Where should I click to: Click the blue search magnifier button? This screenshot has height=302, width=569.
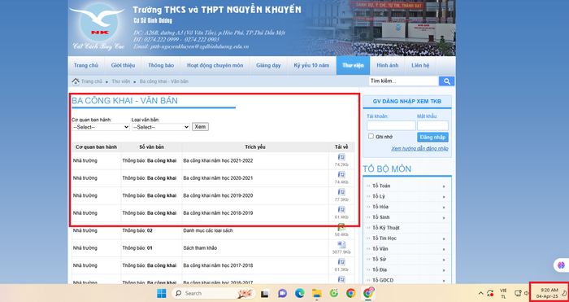pos(447,81)
